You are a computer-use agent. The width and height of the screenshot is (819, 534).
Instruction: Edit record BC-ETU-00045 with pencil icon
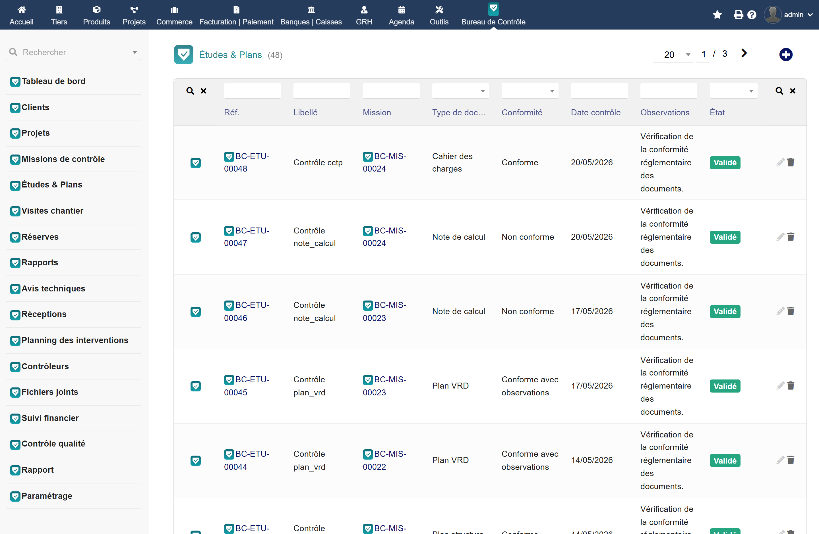780,386
